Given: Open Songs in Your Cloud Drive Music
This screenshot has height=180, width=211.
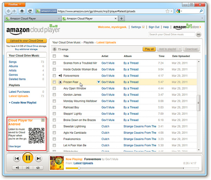Looking at the screenshot, I should pos(13,62).
